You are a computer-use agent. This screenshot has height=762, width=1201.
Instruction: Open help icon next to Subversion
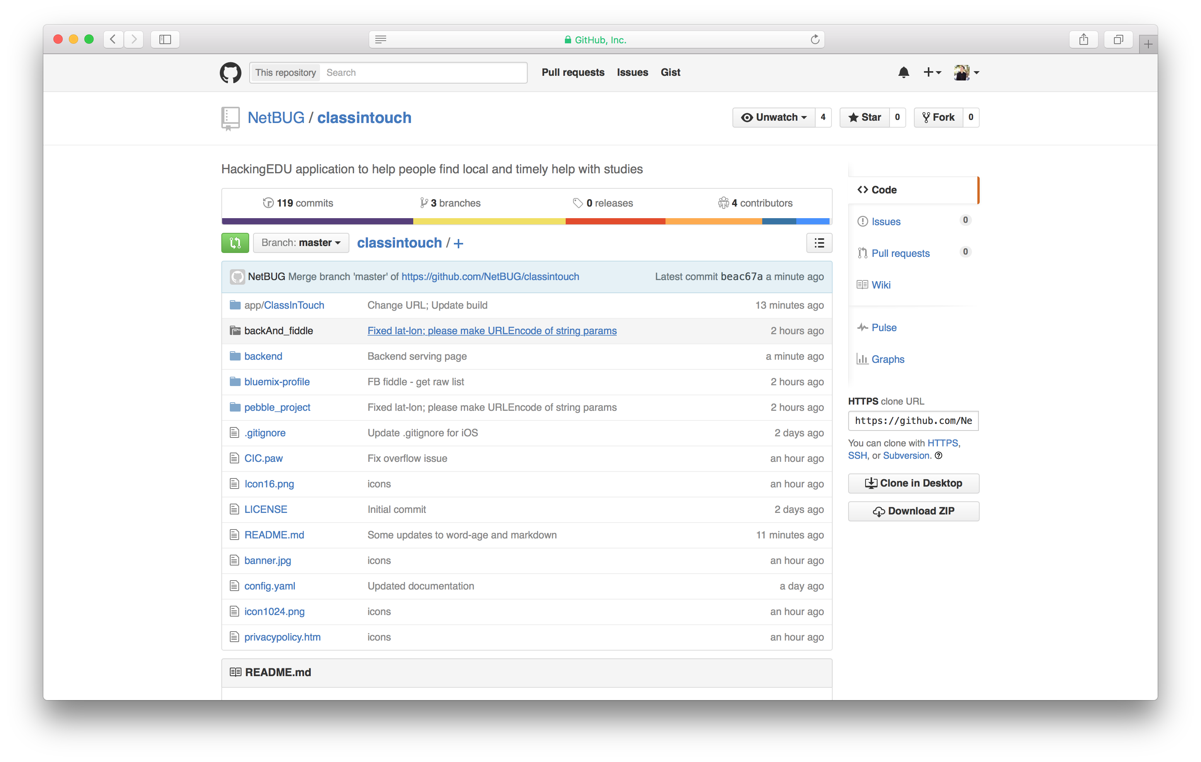pyautogui.click(x=938, y=455)
